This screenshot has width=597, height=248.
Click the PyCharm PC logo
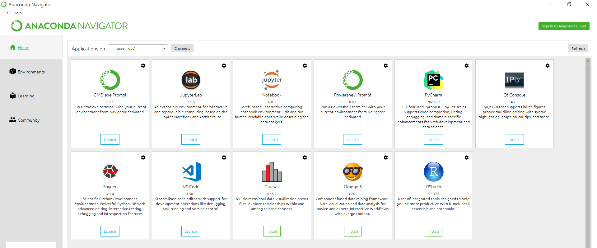coord(434,80)
